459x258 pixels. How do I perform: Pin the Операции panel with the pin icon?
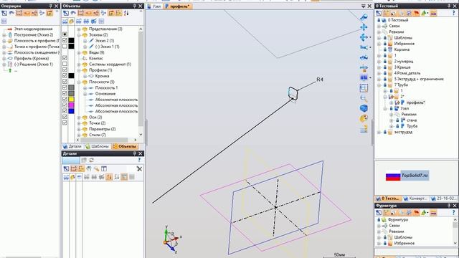[x=50, y=6]
